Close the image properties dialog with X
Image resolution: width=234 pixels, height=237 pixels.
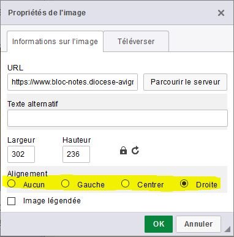(x=221, y=13)
